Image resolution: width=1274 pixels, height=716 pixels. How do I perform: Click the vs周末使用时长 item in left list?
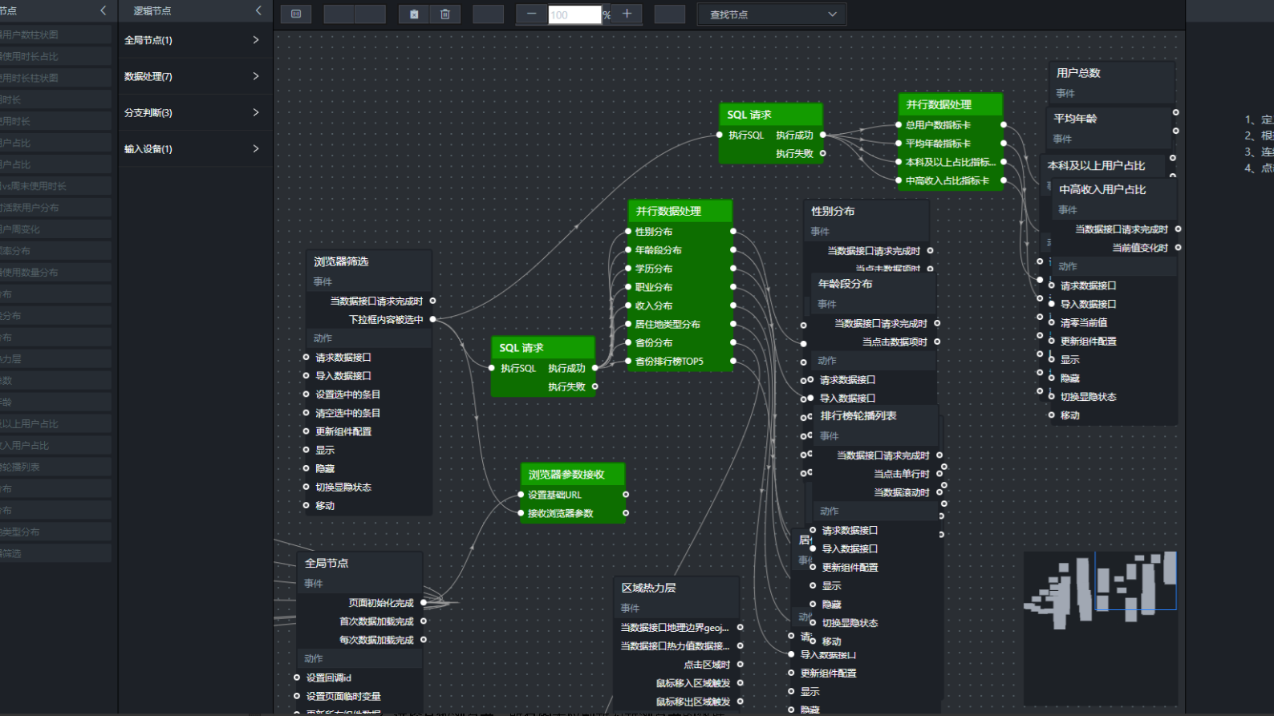tap(55, 186)
